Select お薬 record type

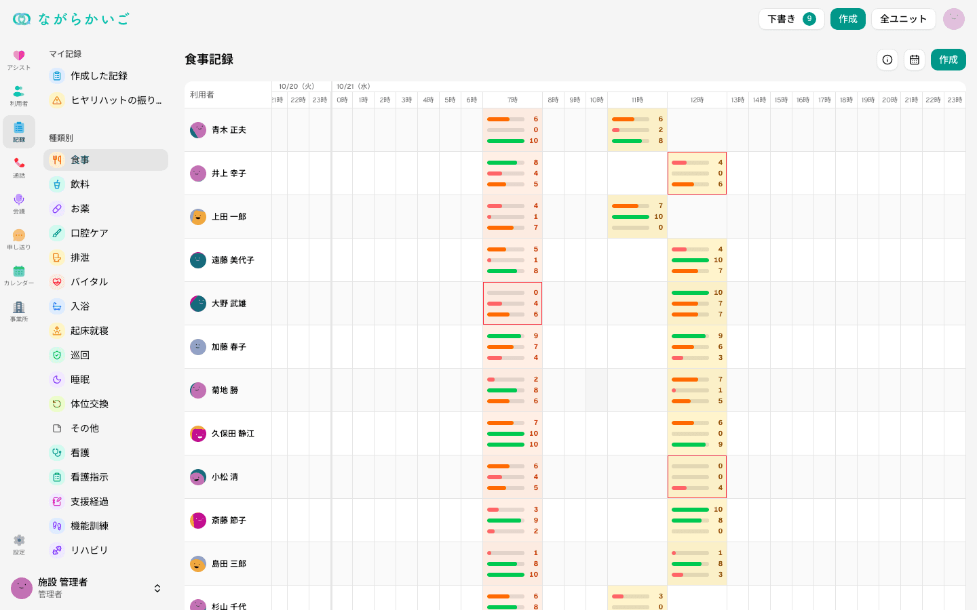point(106,209)
